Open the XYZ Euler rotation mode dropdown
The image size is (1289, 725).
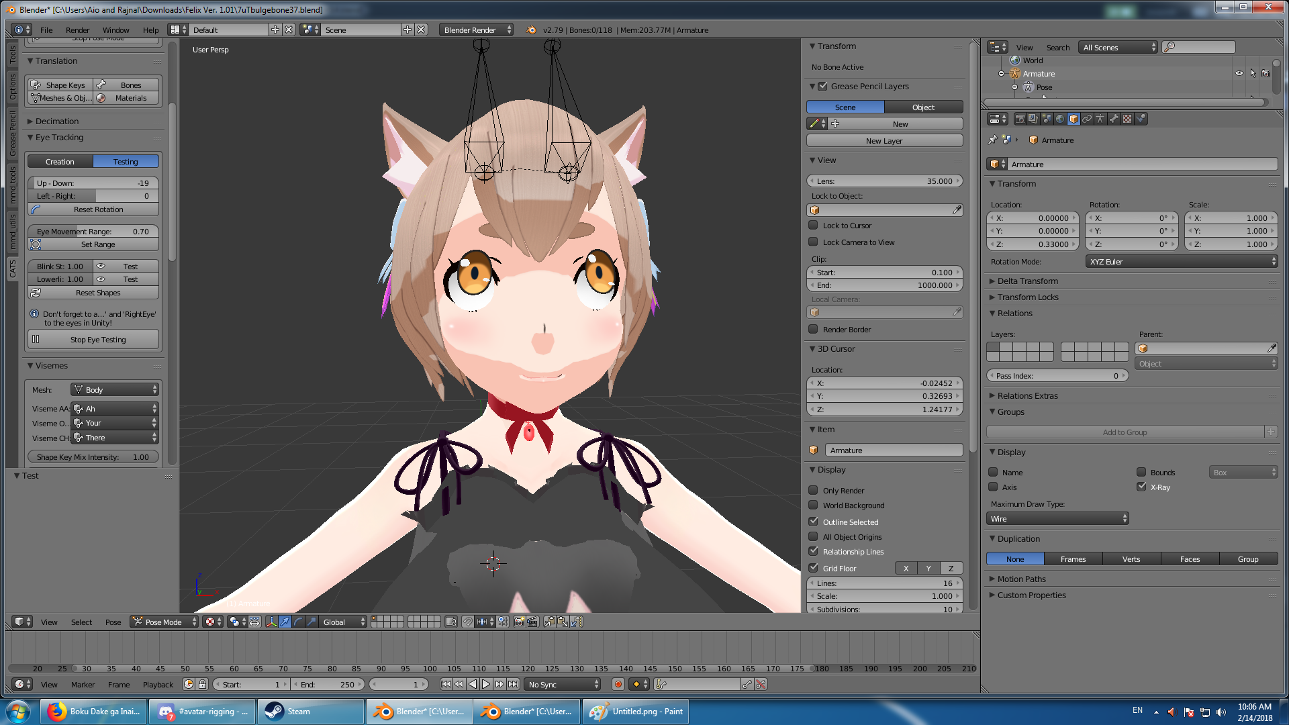[x=1182, y=262]
